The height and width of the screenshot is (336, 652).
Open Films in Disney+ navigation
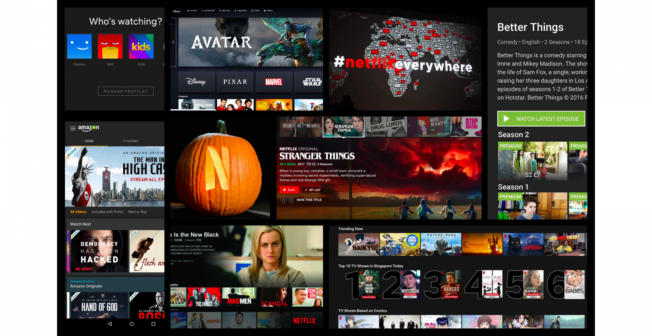tap(256, 11)
